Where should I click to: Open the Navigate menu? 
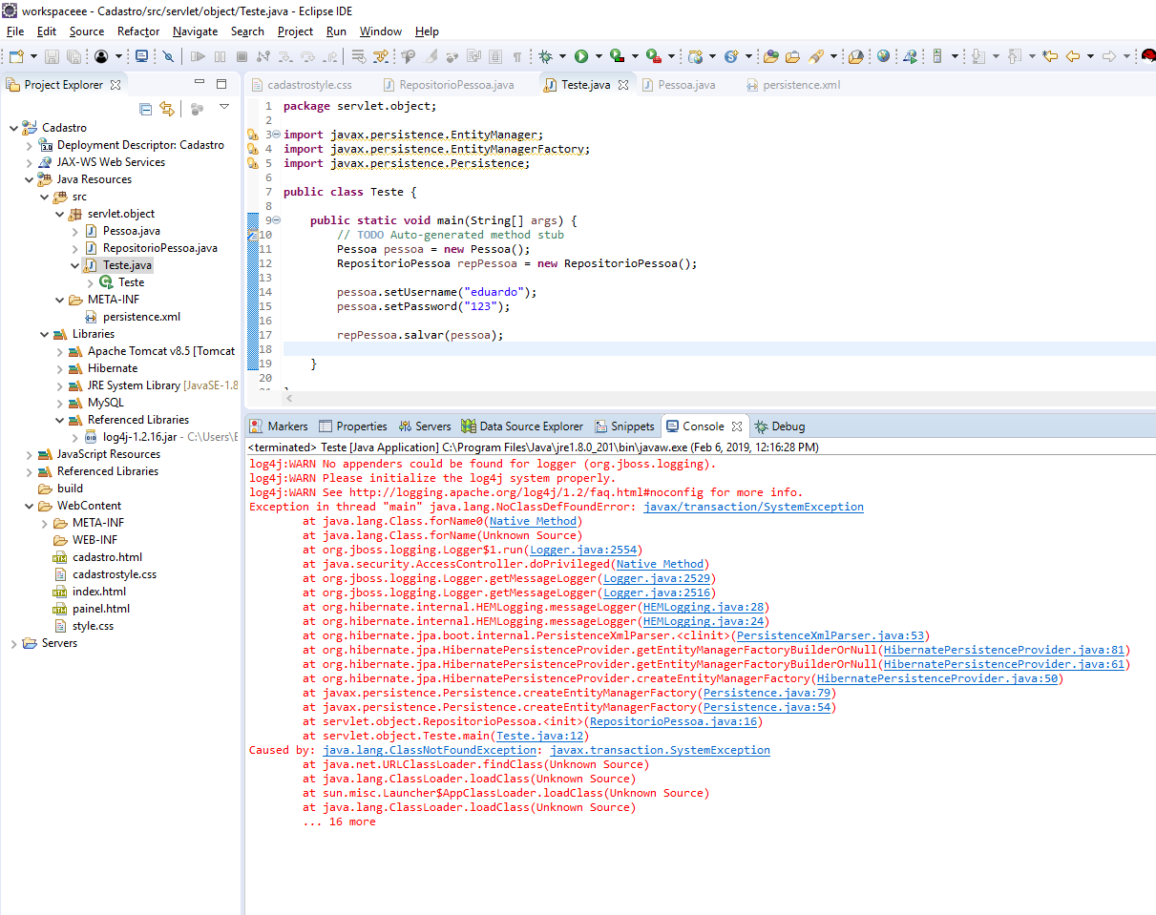(x=196, y=31)
